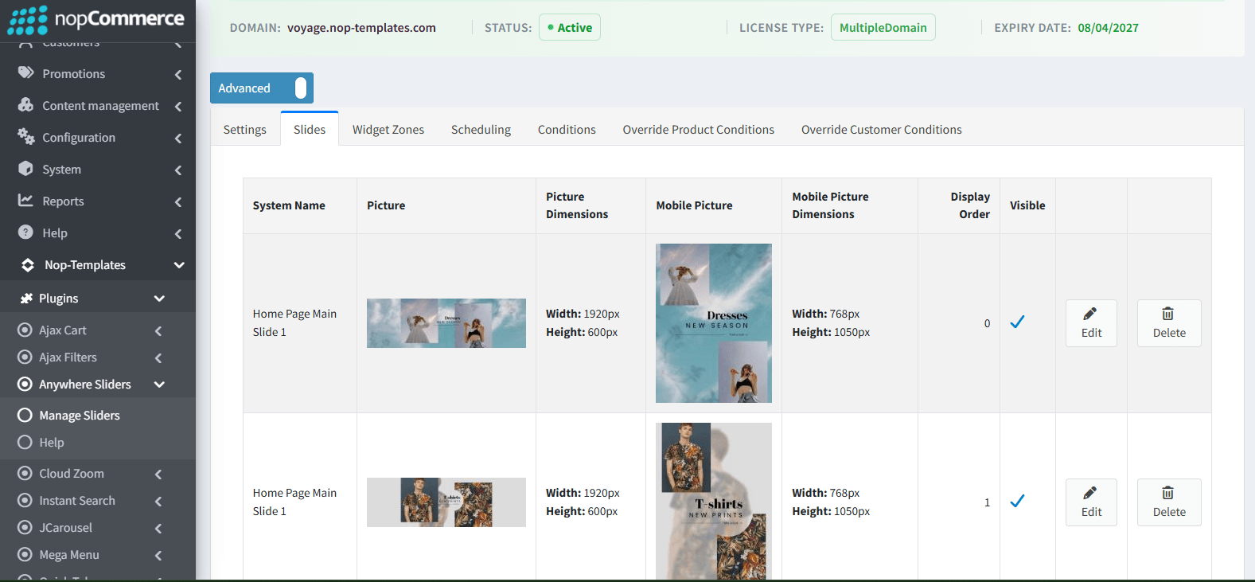Open the Scheduling tab
Viewport: 1255px width, 582px height.
click(481, 129)
